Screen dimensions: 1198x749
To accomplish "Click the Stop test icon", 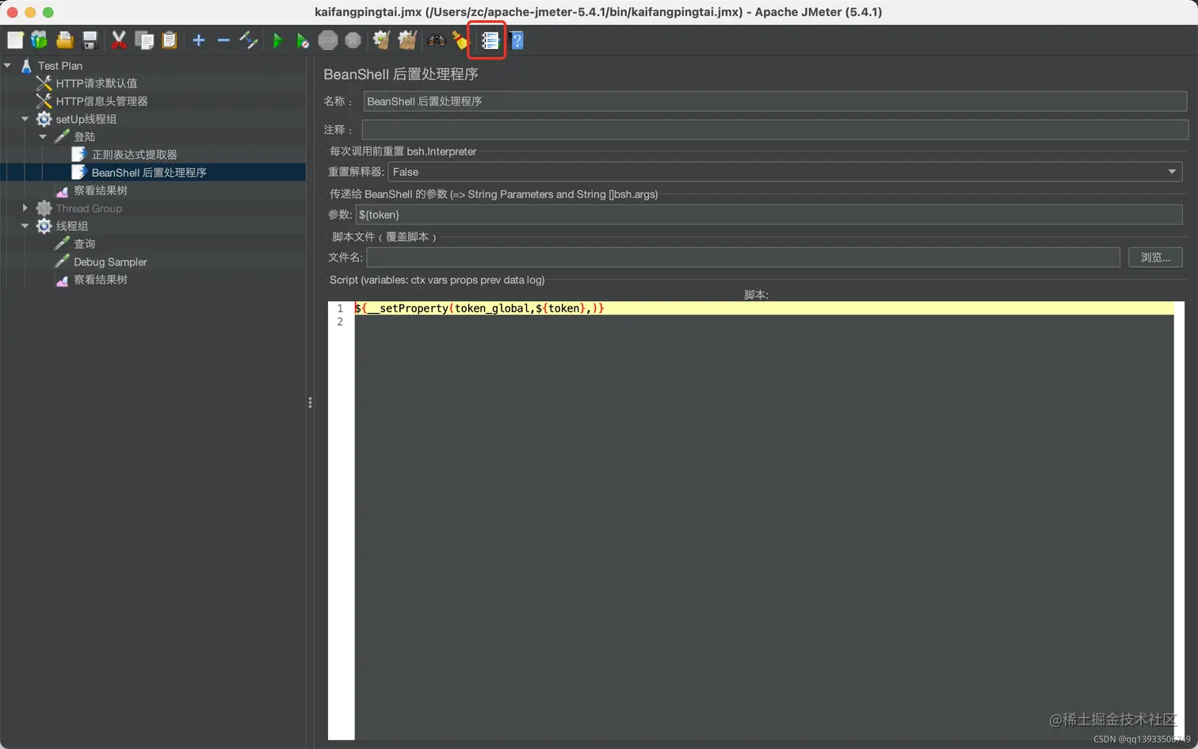I will click(328, 40).
